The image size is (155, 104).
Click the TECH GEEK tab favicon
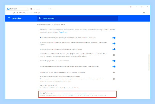coord(8,9)
